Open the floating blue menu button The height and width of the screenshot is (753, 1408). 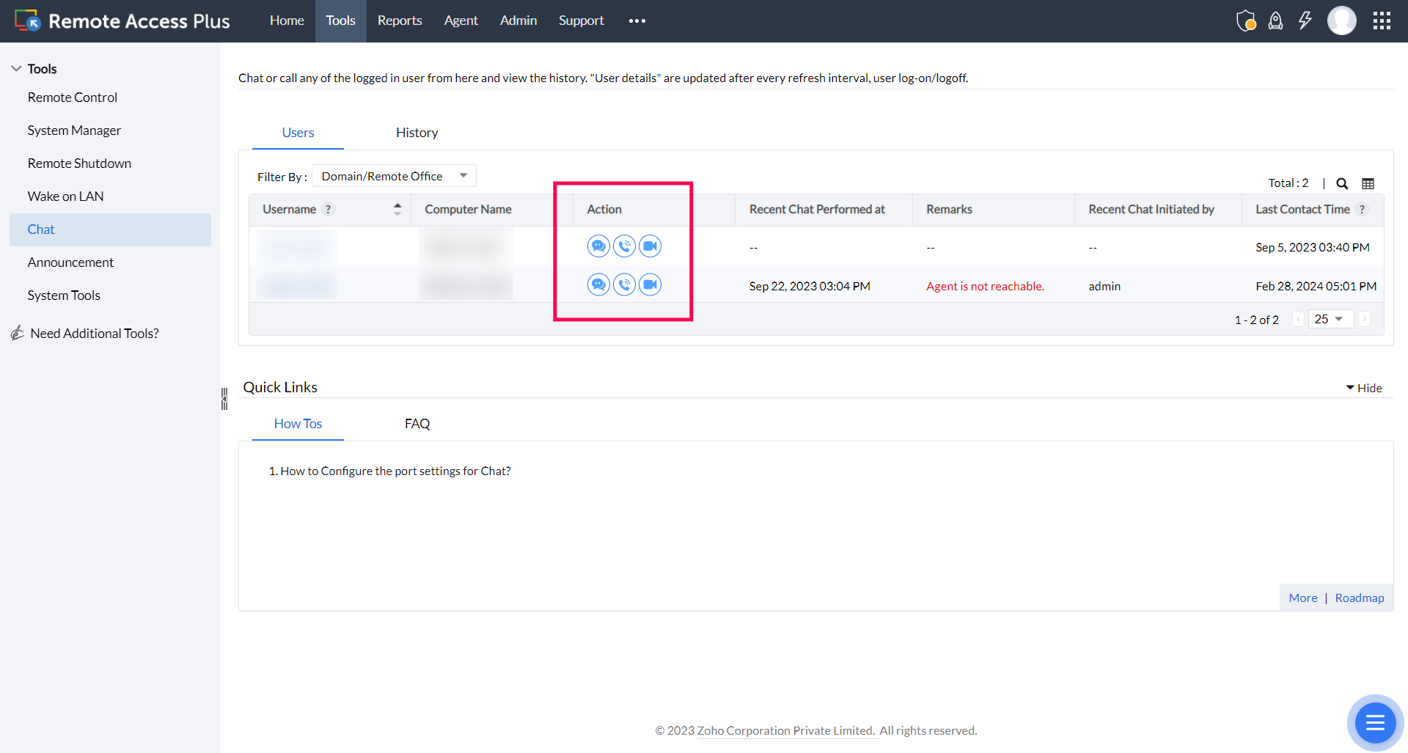tap(1375, 723)
